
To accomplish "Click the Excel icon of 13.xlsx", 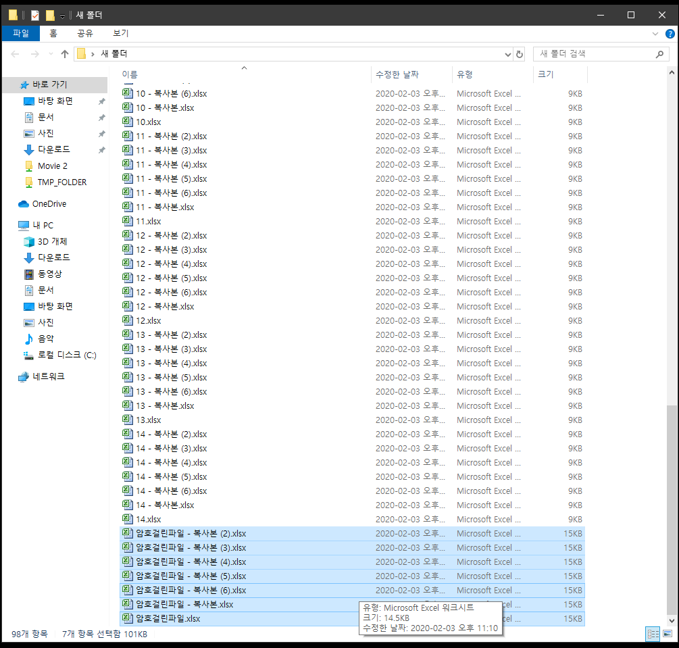I will 127,420.
